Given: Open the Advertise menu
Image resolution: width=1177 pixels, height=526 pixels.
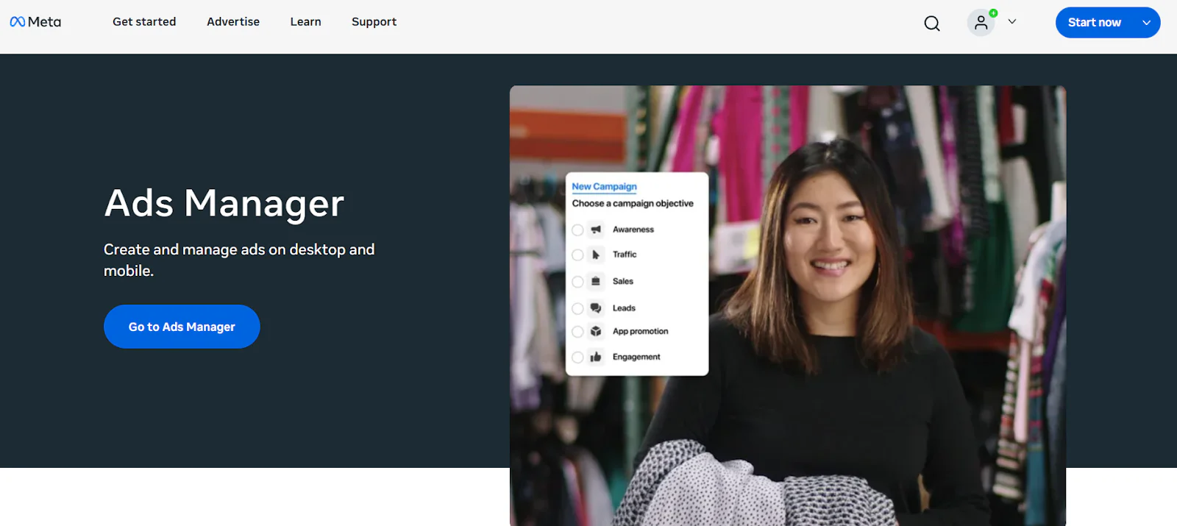Looking at the screenshot, I should (233, 22).
